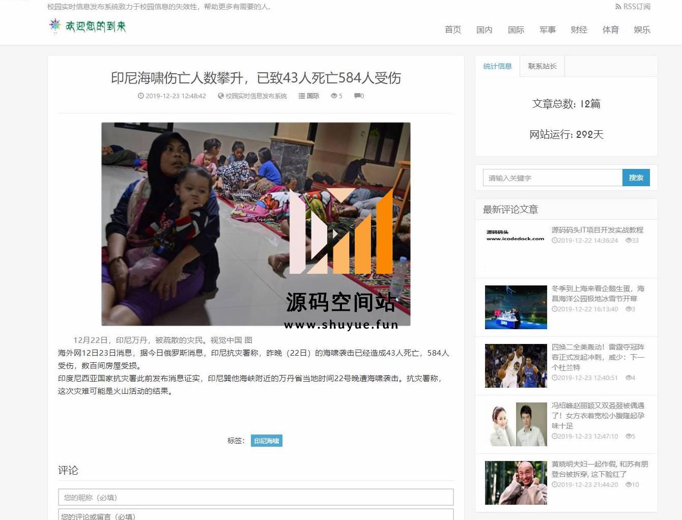
Task: Click the timestamp 2019-12-23 12:47:10
Action: point(588,436)
